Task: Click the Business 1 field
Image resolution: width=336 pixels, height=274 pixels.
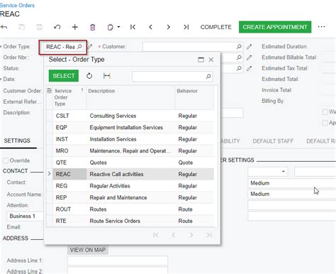Action: (25, 216)
